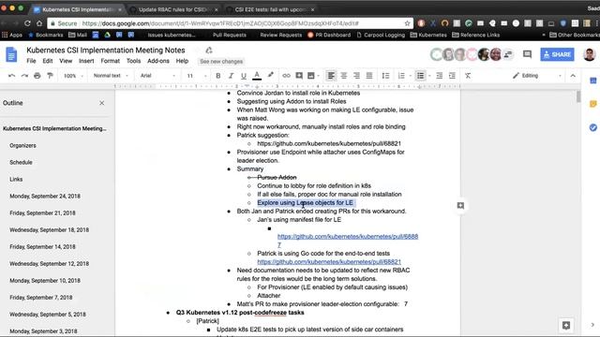Reload the page in browser

(x=27, y=23)
